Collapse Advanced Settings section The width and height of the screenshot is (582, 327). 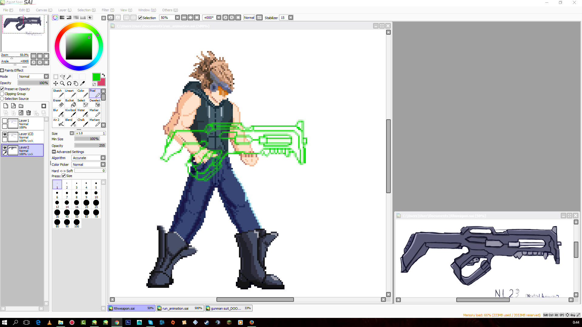pyautogui.click(x=54, y=152)
